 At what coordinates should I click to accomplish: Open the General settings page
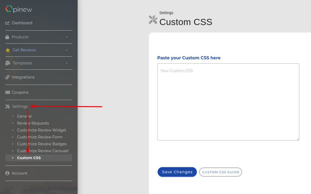(x=24, y=116)
